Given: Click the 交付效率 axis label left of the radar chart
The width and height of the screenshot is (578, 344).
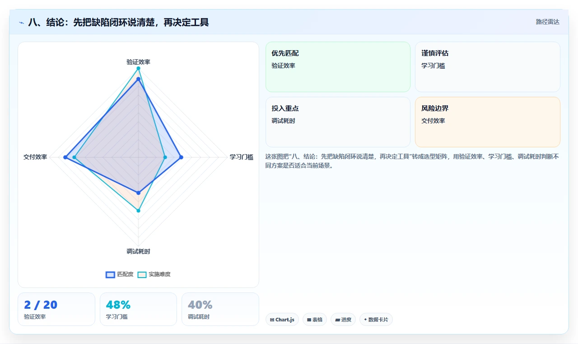Looking at the screenshot, I should coord(35,157).
